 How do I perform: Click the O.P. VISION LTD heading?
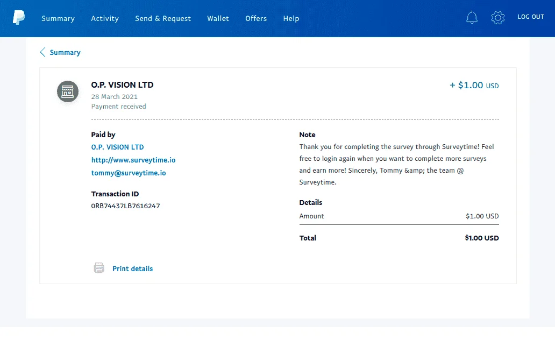tap(123, 84)
